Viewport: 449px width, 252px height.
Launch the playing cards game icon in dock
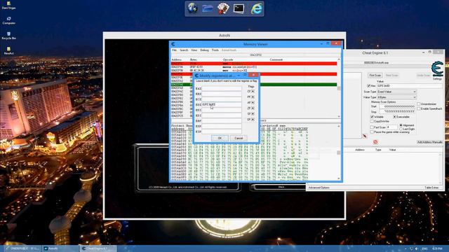click(x=223, y=8)
